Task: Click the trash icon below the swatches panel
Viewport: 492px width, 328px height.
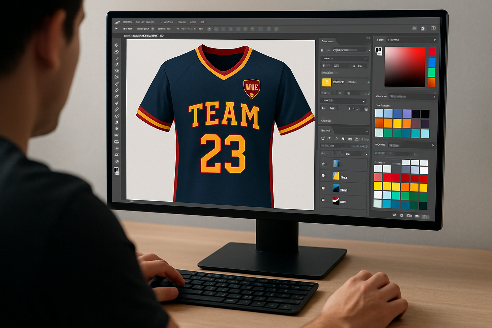Action: pos(401,215)
